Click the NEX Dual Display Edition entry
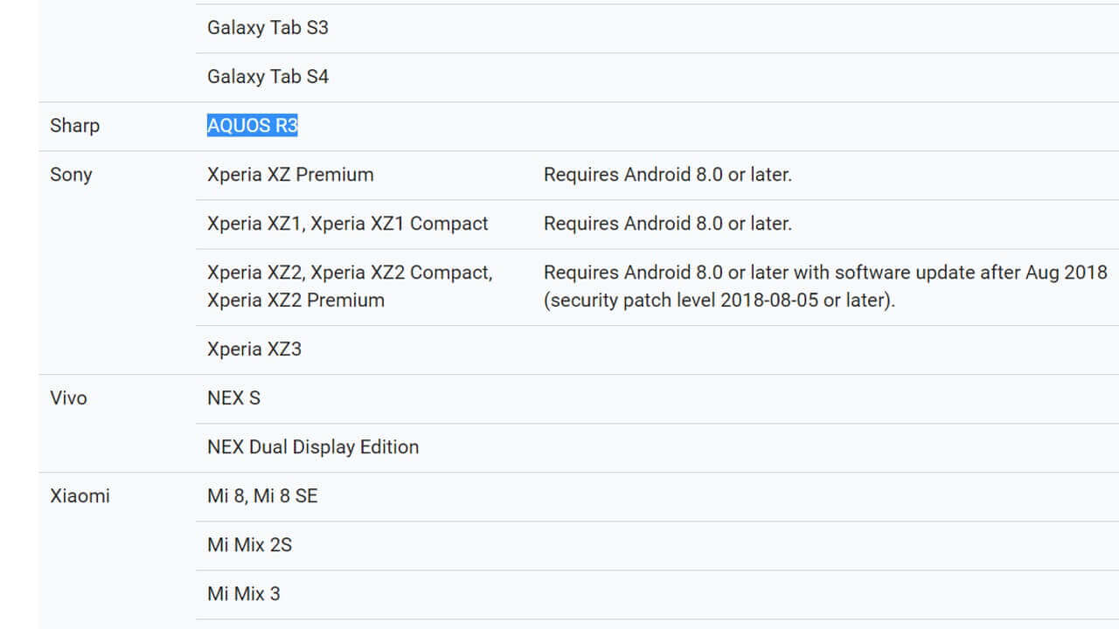Screen dimensions: 1119x629 pyautogui.click(x=313, y=447)
